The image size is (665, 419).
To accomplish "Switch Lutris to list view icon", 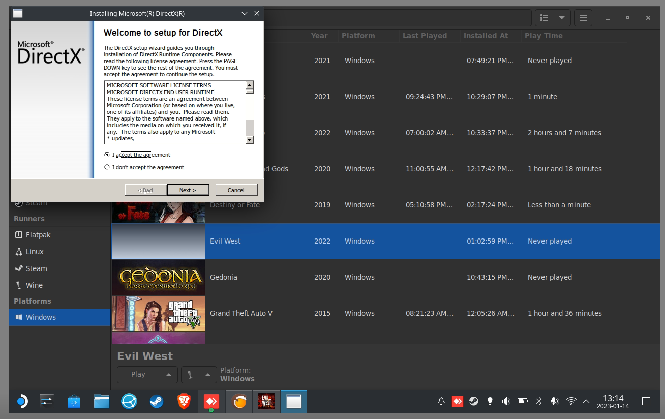I will [x=544, y=18].
